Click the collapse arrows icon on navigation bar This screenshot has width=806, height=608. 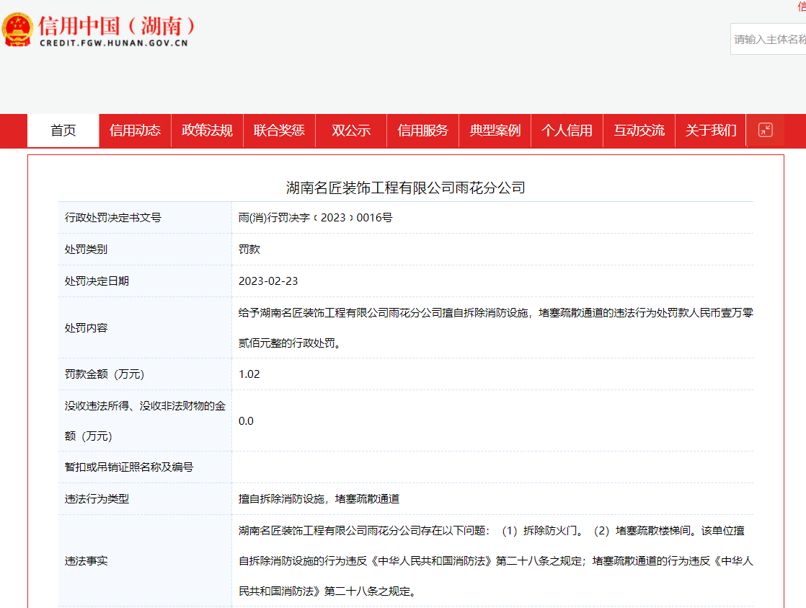tap(766, 131)
